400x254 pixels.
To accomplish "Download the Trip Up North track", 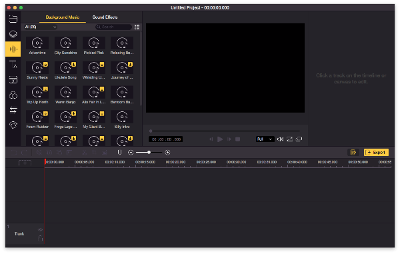I will pyautogui.click(x=45, y=89).
